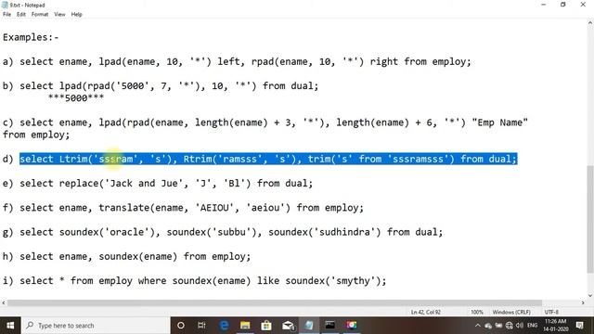Screen dimensions: 594x334
Task: Click the horizontal scrollbar thumb
Action: 275,302
